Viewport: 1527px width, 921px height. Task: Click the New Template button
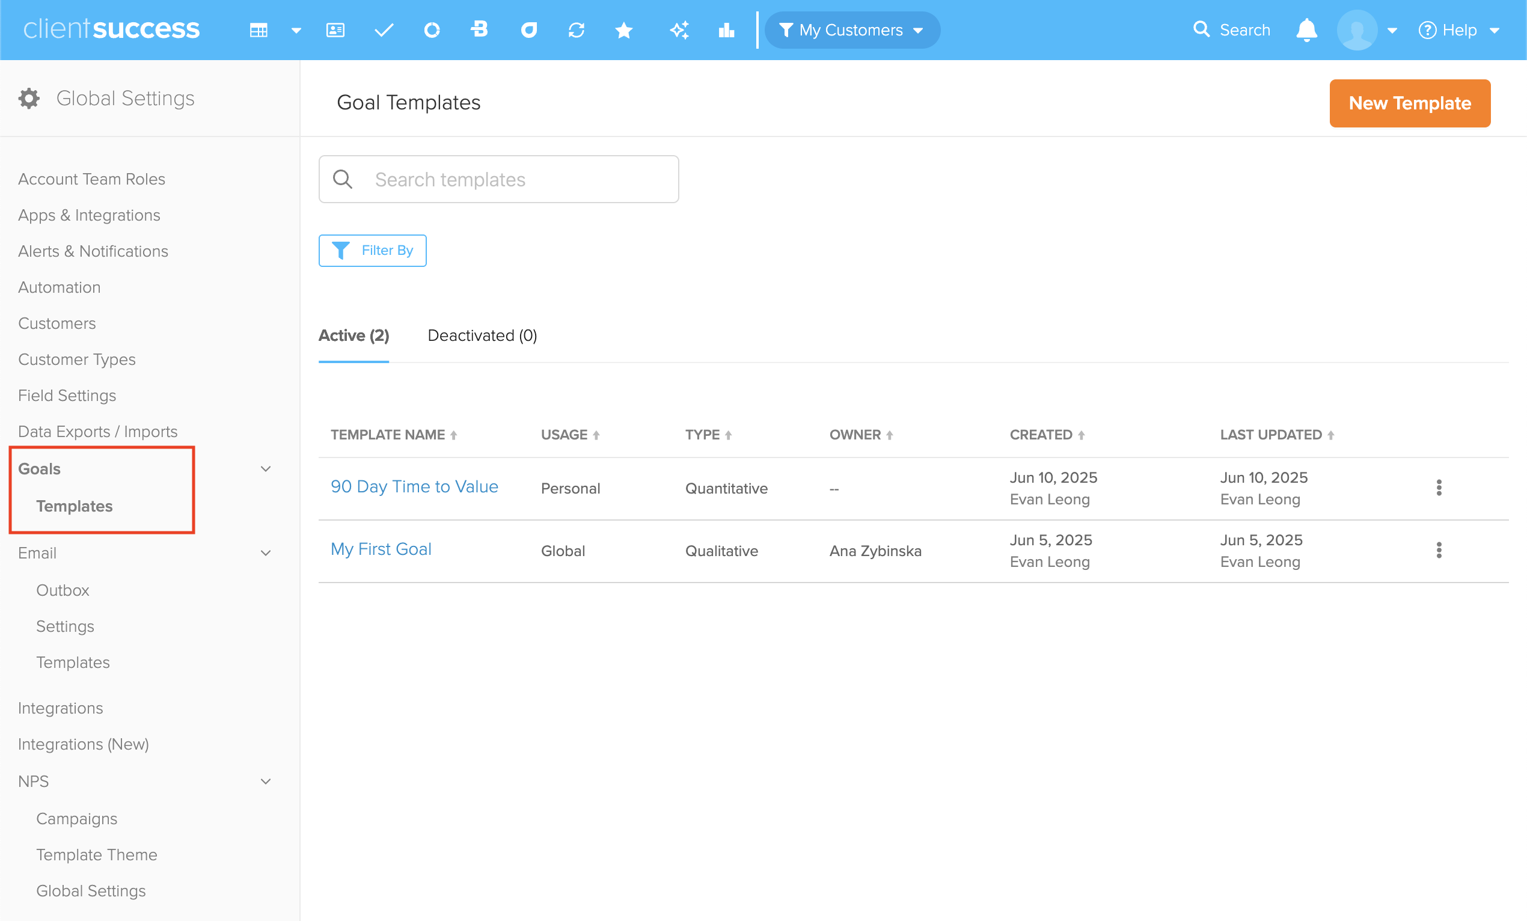(x=1410, y=103)
